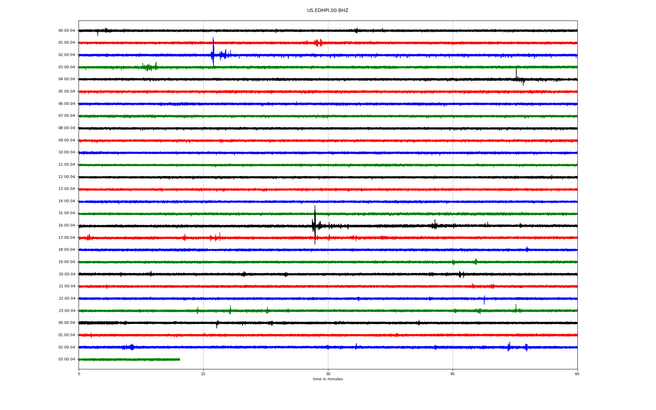Click the 20:00:04 trace time label
The height and width of the screenshot is (410, 656).
[67, 274]
